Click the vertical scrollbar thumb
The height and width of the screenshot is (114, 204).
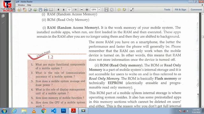click(x=203, y=37)
